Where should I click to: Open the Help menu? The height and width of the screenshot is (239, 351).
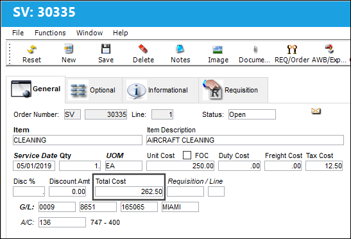click(x=121, y=33)
